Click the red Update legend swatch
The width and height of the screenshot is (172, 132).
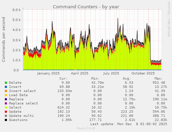6,112
